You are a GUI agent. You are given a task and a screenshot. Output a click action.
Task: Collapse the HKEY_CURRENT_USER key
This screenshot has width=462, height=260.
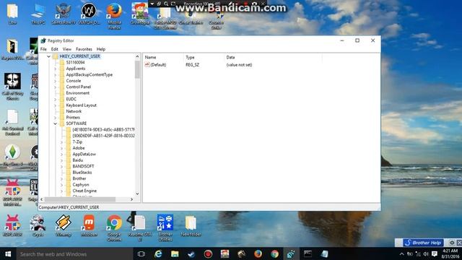[x=48, y=56]
